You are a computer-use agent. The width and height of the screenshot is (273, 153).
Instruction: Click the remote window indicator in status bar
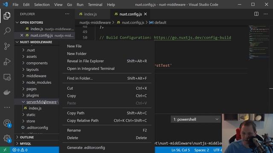[x=5, y=150]
